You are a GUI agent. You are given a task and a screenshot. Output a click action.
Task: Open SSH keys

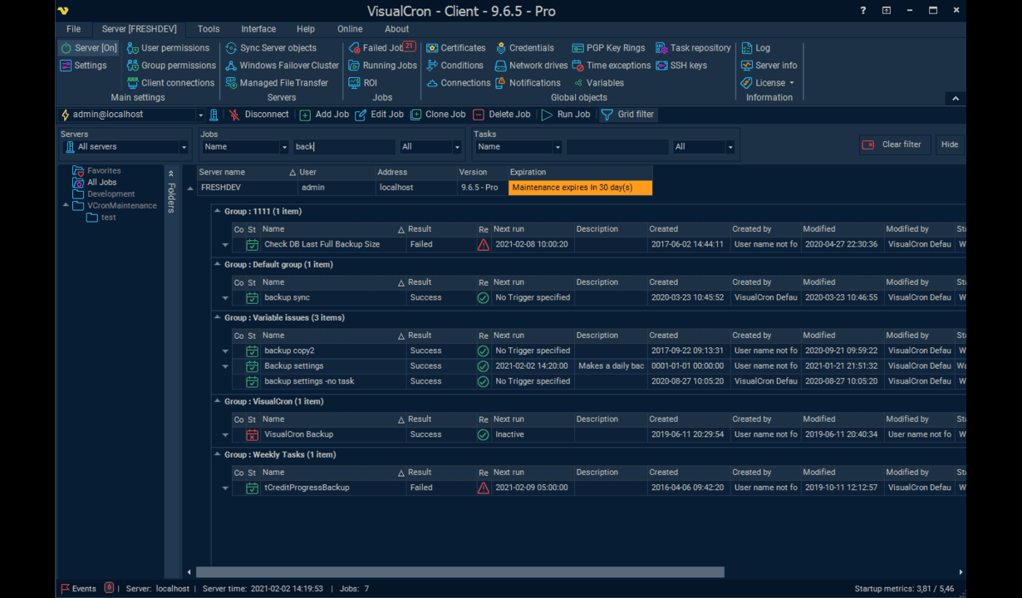coord(681,66)
